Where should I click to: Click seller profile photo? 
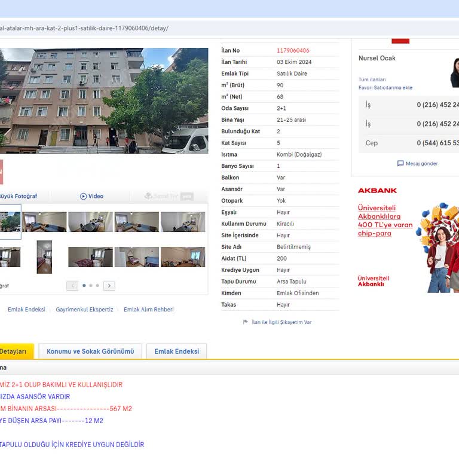(x=455, y=72)
